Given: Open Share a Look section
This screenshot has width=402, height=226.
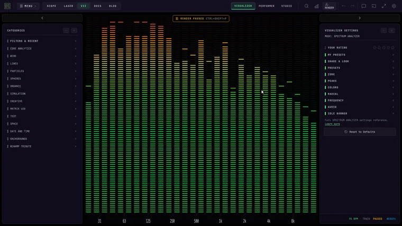Looking at the screenshot, I should [x=360, y=61].
